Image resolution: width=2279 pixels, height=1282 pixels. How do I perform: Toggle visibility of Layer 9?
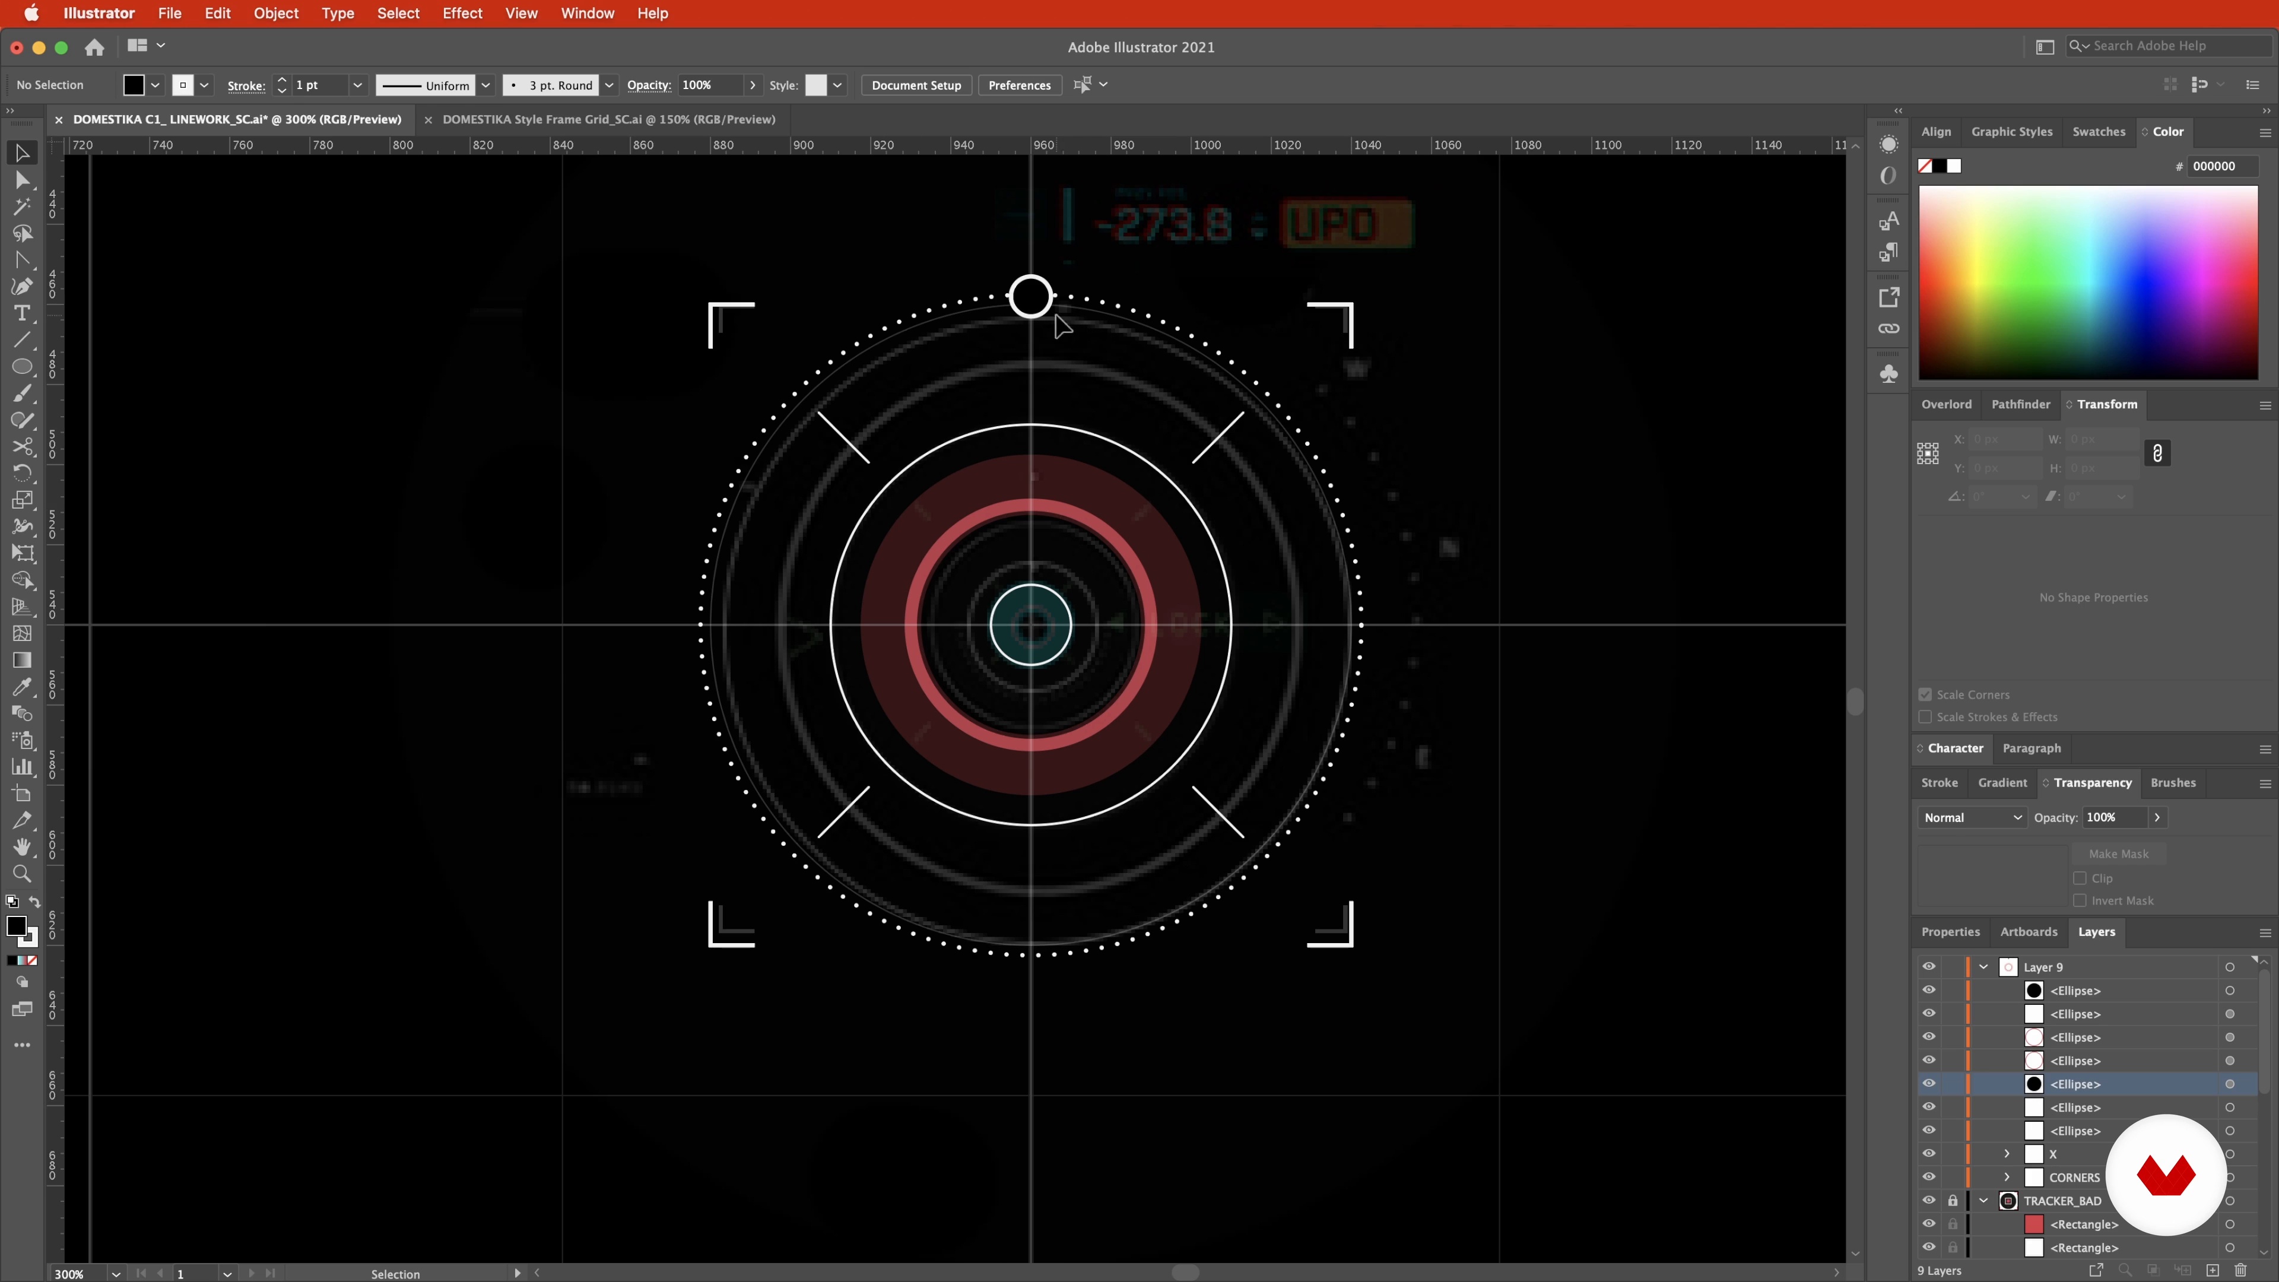1929,967
